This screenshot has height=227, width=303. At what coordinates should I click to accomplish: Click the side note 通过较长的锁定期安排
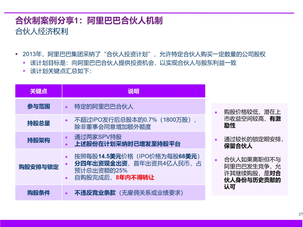coord(254,139)
